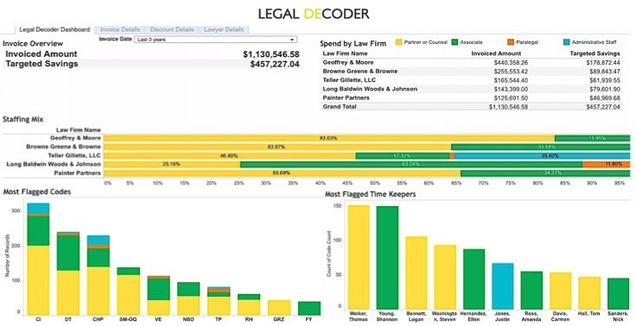Click the Legal Decoder logo
This screenshot has width=636, height=326.
[314, 13]
